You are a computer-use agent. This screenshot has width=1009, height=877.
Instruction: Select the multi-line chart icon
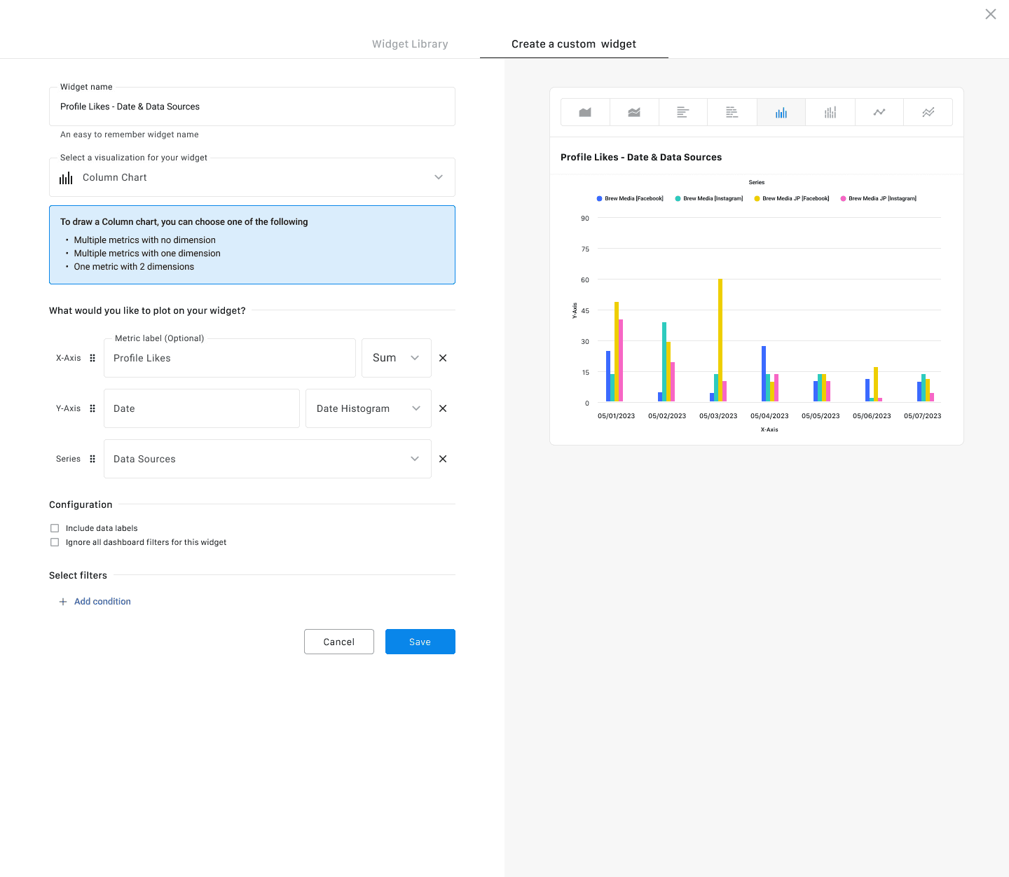(928, 112)
